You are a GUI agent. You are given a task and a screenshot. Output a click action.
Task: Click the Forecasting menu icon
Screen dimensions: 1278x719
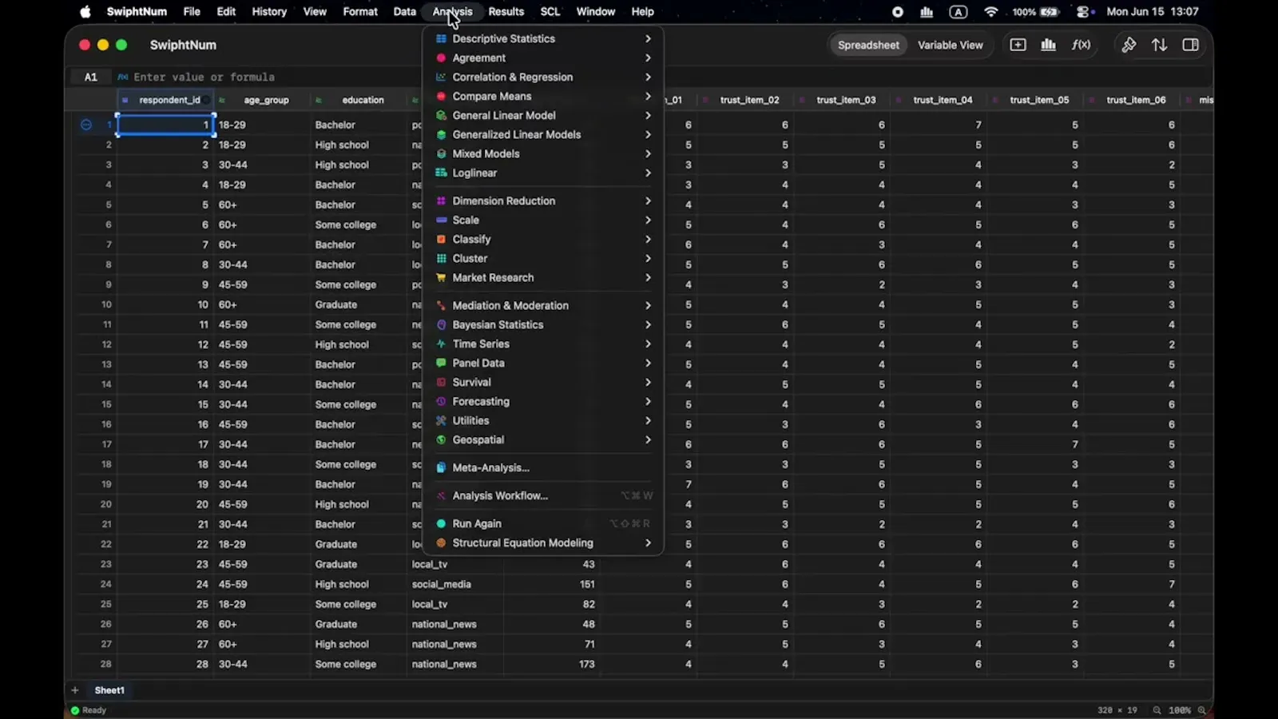point(441,401)
